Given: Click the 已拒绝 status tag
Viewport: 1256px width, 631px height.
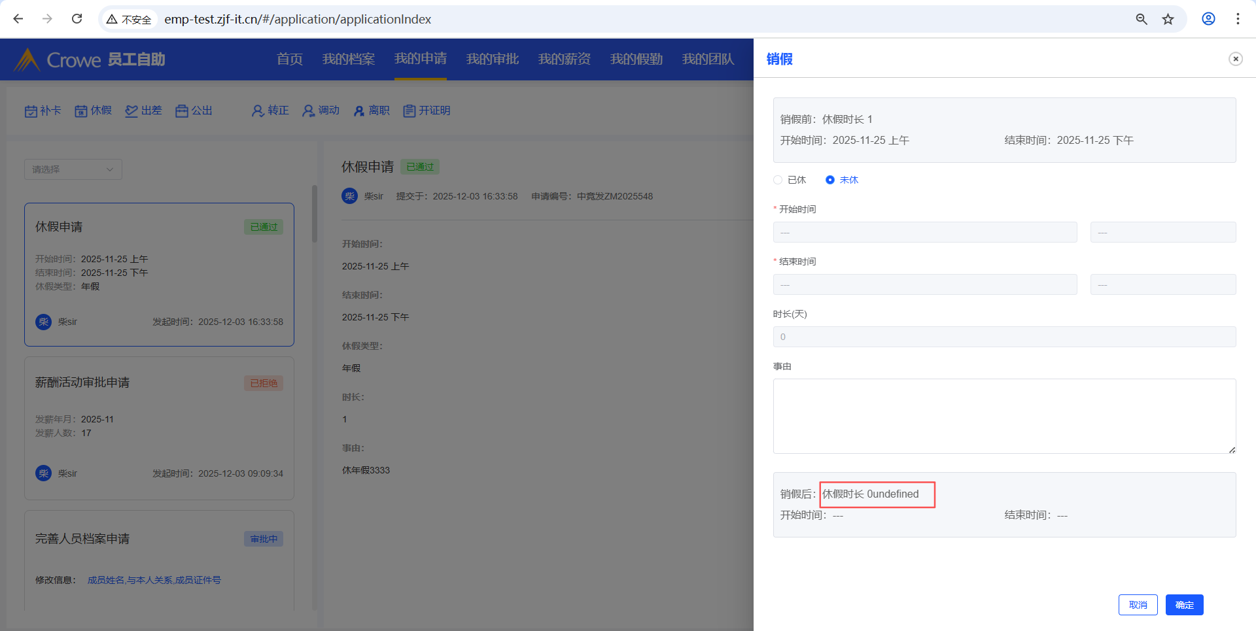Looking at the screenshot, I should (264, 383).
